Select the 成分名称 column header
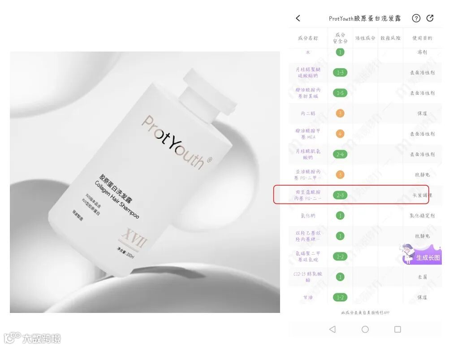The image size is (466, 347). pos(308,38)
